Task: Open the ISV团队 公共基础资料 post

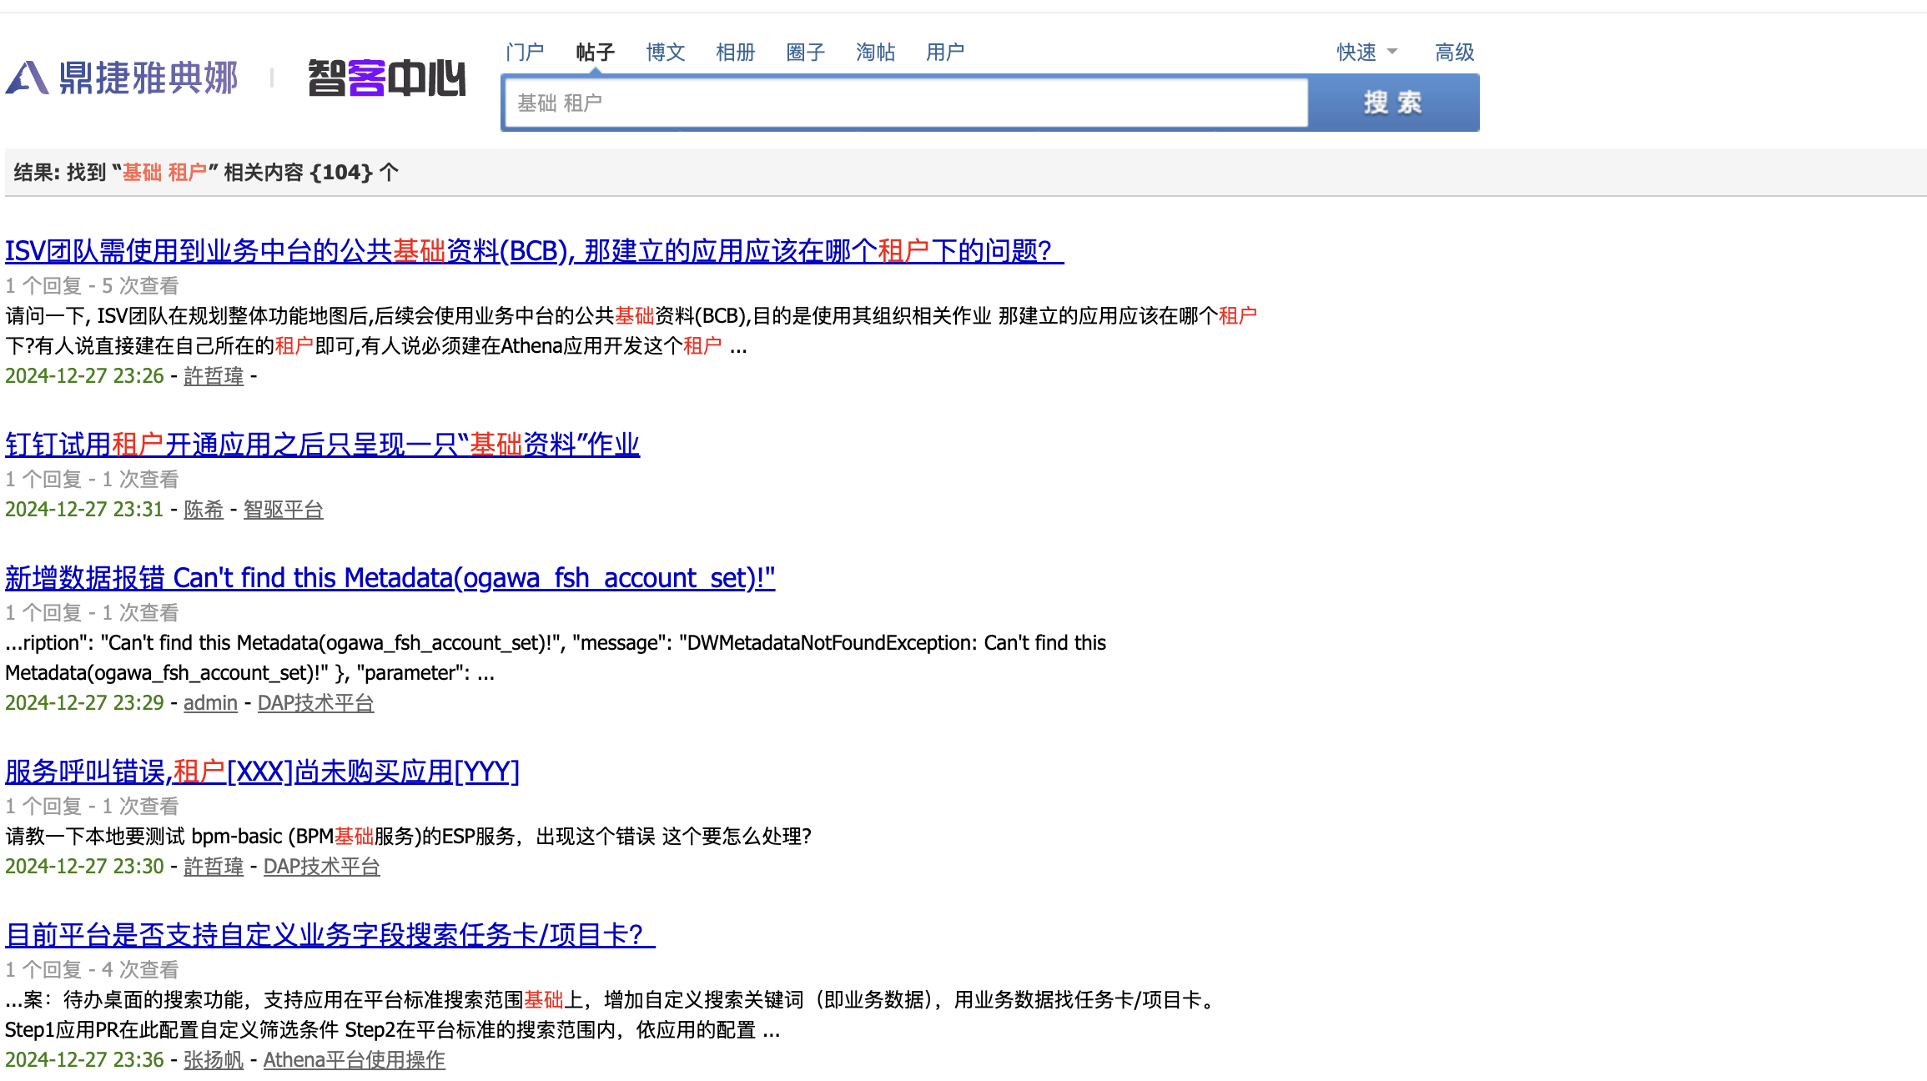Action: pos(534,250)
